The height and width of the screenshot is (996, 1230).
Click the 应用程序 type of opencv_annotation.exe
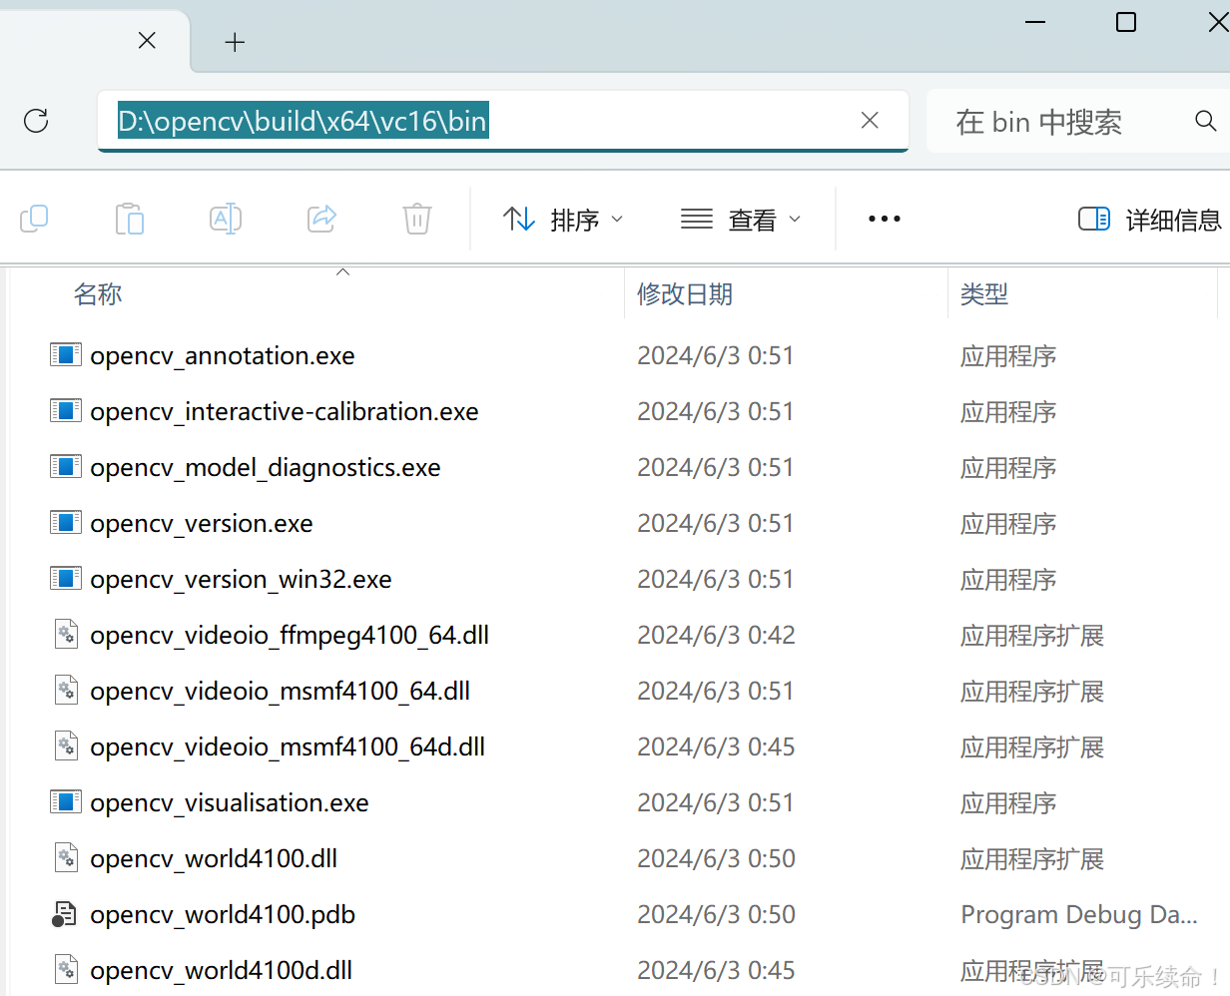[x=1008, y=356]
